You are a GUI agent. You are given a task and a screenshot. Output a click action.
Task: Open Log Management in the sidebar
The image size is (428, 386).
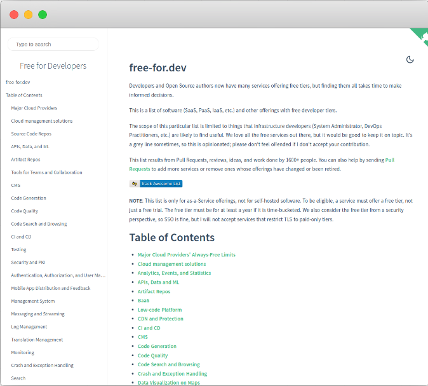(x=29, y=327)
